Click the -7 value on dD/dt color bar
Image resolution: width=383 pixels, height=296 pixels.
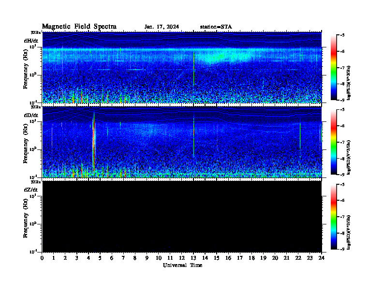(x=342, y=142)
